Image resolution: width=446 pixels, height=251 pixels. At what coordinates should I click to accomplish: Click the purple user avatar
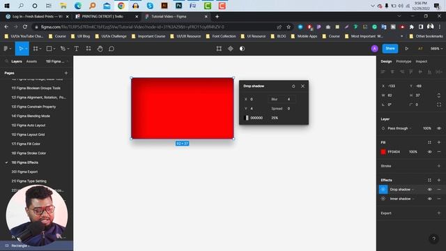[x=375, y=49]
